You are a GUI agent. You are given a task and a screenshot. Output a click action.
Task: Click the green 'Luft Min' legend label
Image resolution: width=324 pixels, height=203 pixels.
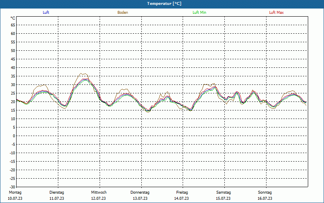(199, 13)
